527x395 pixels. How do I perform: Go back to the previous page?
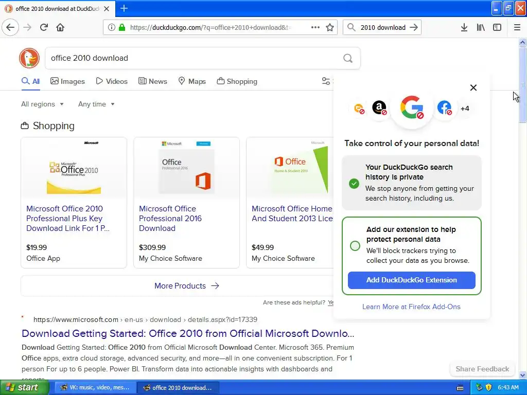[x=10, y=27]
